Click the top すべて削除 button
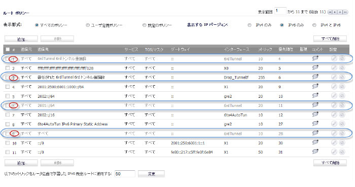 point(330,39)
